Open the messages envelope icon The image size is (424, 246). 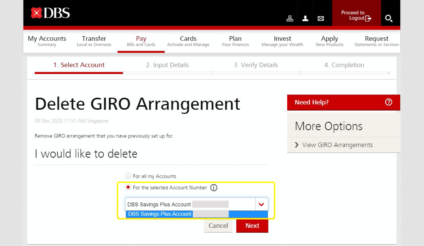[321, 19]
